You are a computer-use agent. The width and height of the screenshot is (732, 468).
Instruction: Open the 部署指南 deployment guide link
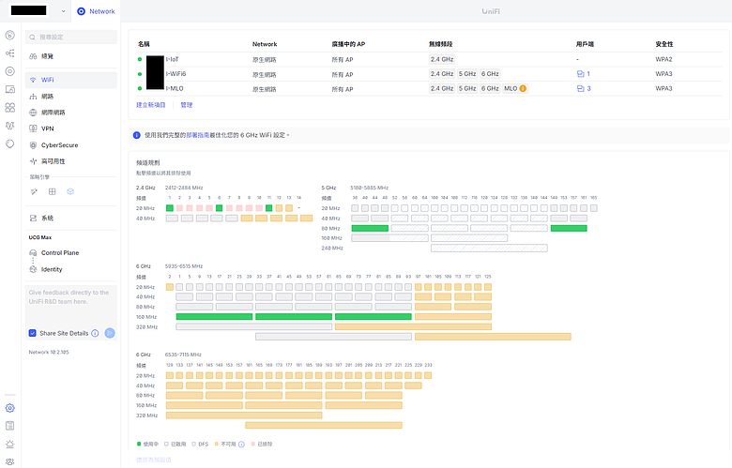(197, 135)
